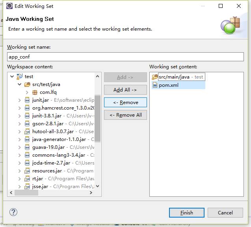Click the disabled Add -> button

click(x=125, y=77)
